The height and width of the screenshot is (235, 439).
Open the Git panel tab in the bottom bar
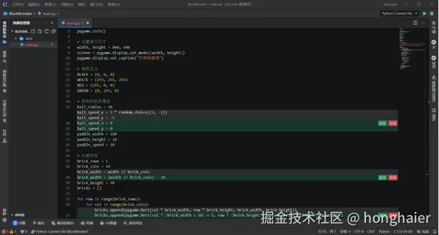click(108, 223)
